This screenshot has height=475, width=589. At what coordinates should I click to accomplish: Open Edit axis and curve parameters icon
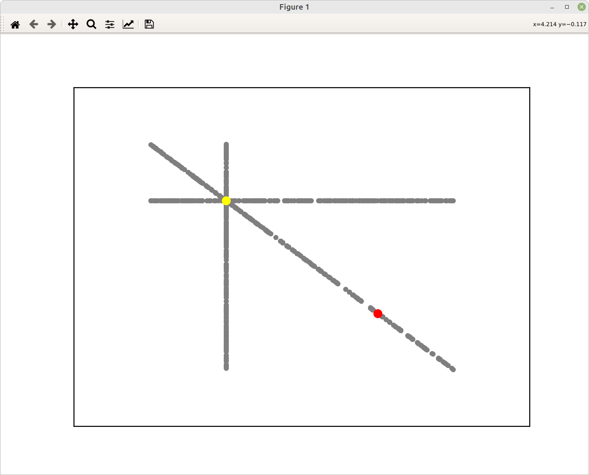point(128,24)
